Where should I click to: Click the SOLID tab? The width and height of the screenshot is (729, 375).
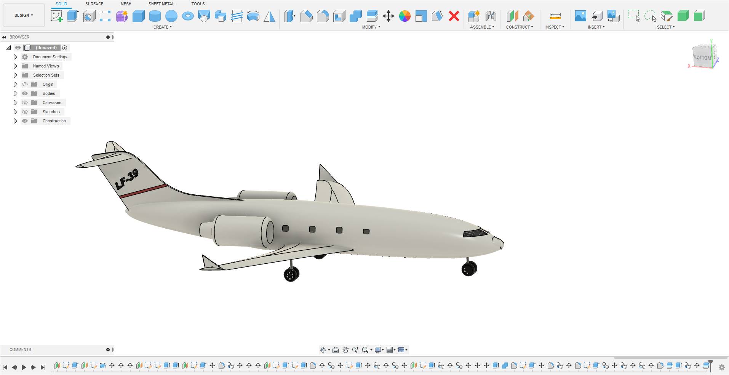pyautogui.click(x=61, y=4)
